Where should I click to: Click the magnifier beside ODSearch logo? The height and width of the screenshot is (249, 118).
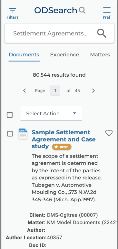[82, 10]
